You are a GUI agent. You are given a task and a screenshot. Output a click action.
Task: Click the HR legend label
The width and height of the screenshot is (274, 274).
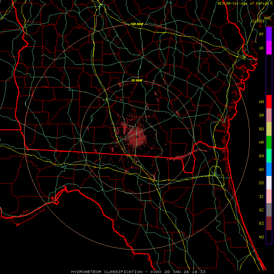[x=262, y=142]
